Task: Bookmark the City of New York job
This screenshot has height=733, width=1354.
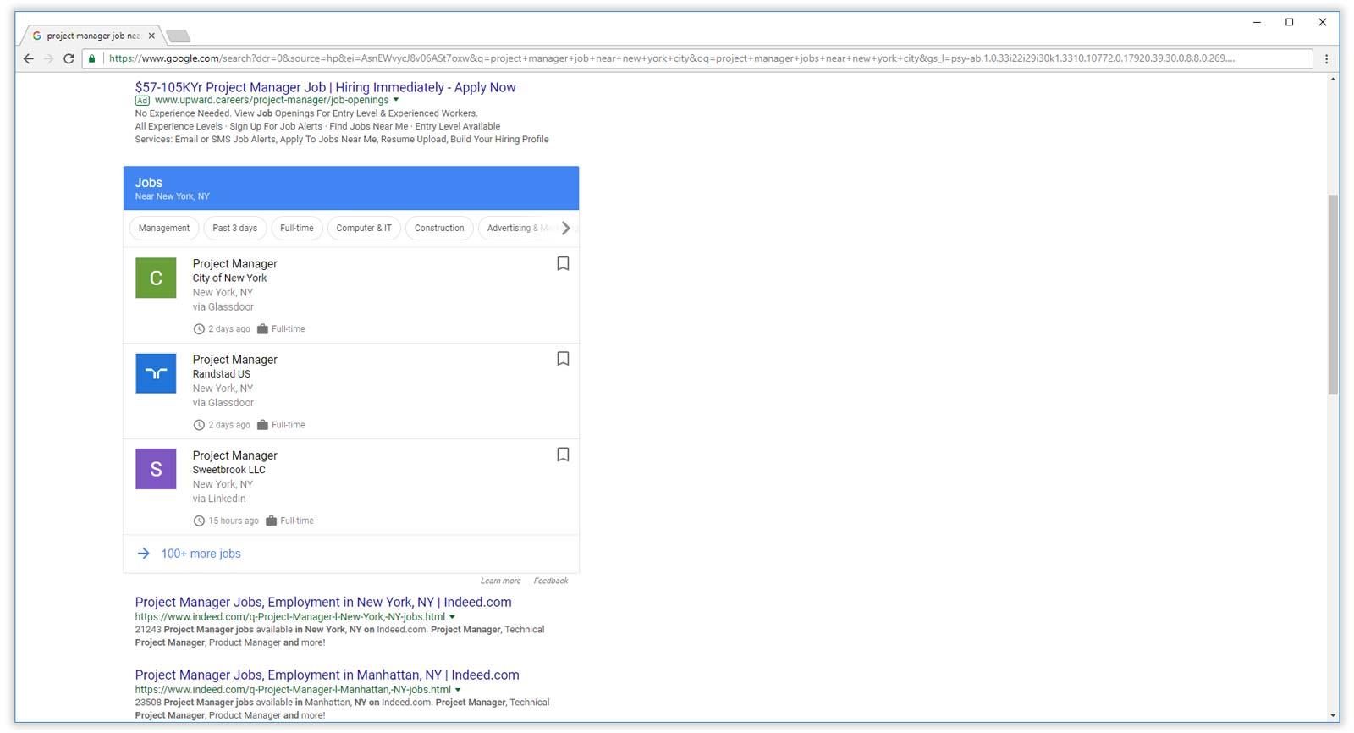Action: (563, 263)
